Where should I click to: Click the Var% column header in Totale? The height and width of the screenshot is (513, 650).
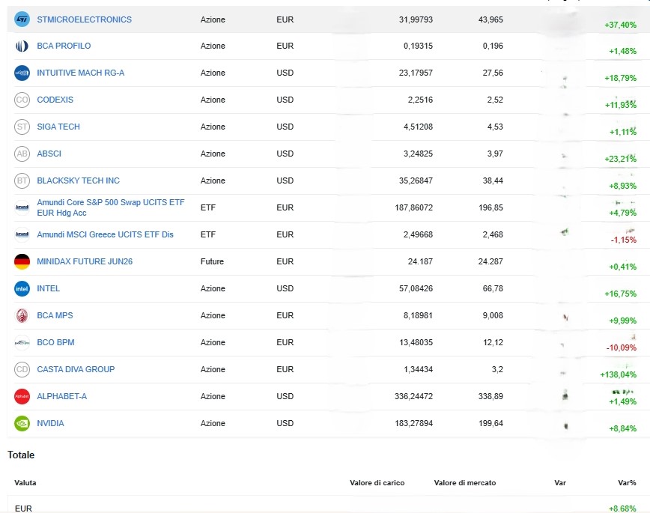pyautogui.click(x=626, y=483)
